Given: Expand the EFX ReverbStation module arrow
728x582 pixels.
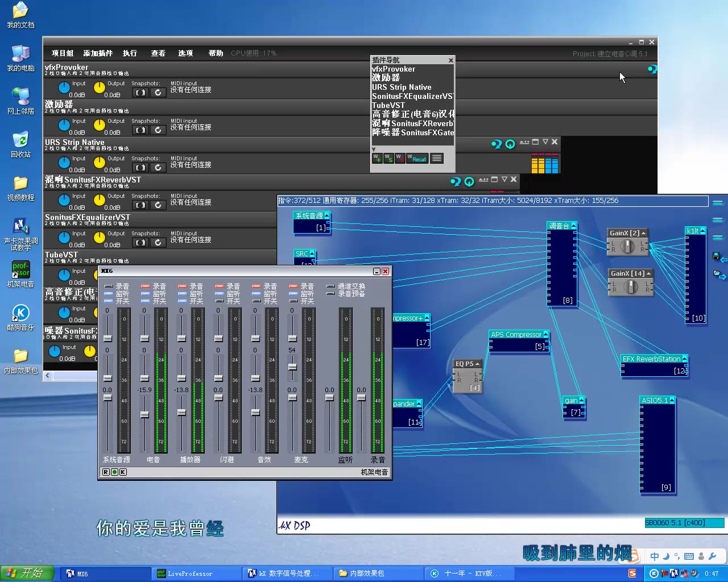Looking at the screenshot, I should (684, 359).
